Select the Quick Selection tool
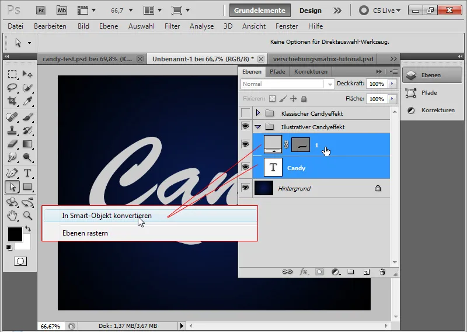Image resolution: width=467 pixels, height=332 pixels. point(27,88)
